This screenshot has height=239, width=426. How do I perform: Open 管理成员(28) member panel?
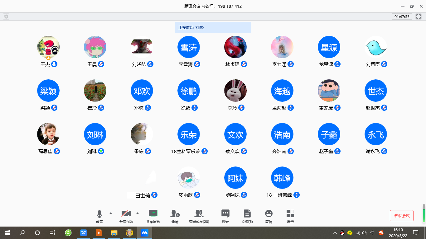point(199,217)
